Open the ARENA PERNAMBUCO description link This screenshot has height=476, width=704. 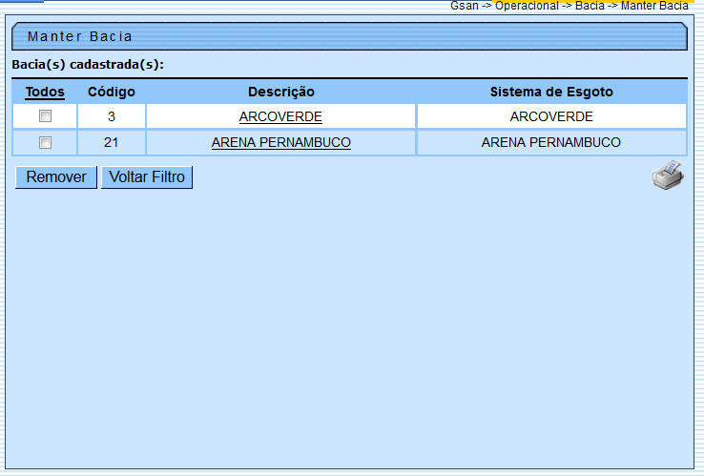point(281,142)
